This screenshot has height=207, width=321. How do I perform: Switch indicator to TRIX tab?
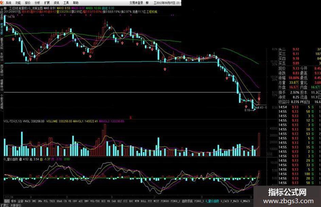[52, 201]
